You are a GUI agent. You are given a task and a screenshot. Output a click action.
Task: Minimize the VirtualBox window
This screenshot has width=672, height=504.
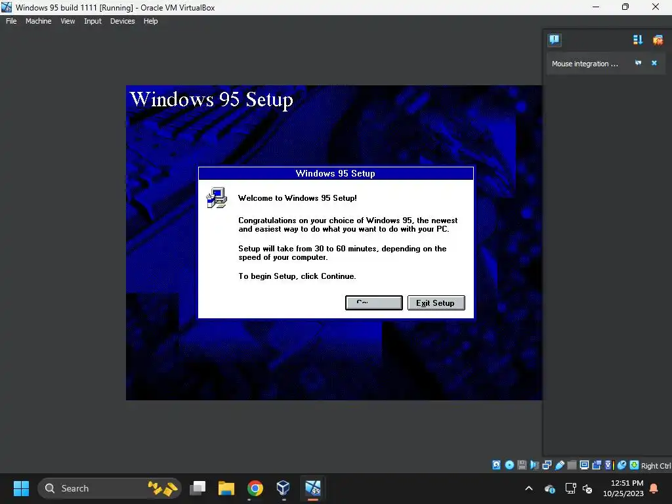pos(596,7)
